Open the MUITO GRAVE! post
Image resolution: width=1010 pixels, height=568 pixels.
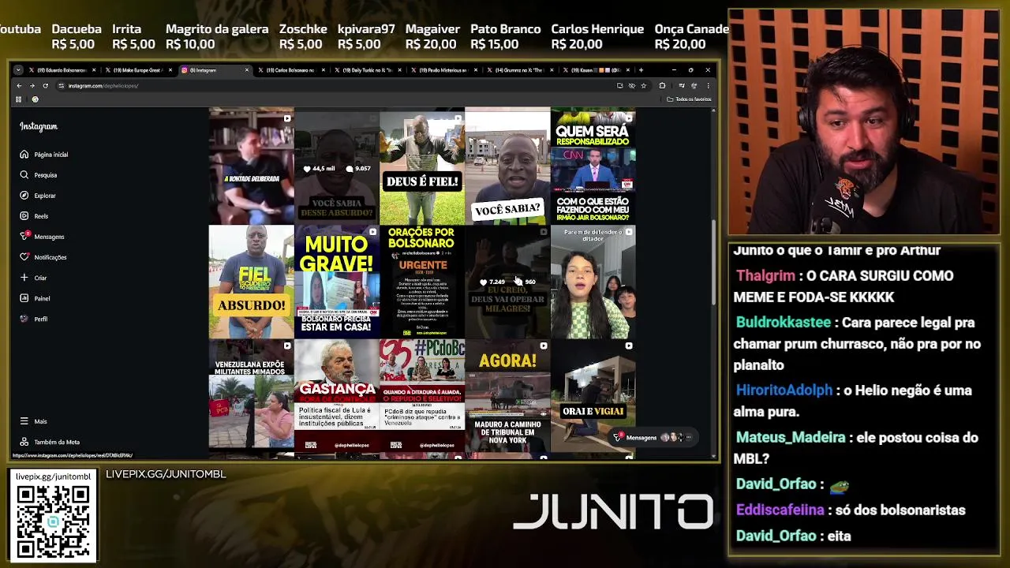[x=337, y=282]
